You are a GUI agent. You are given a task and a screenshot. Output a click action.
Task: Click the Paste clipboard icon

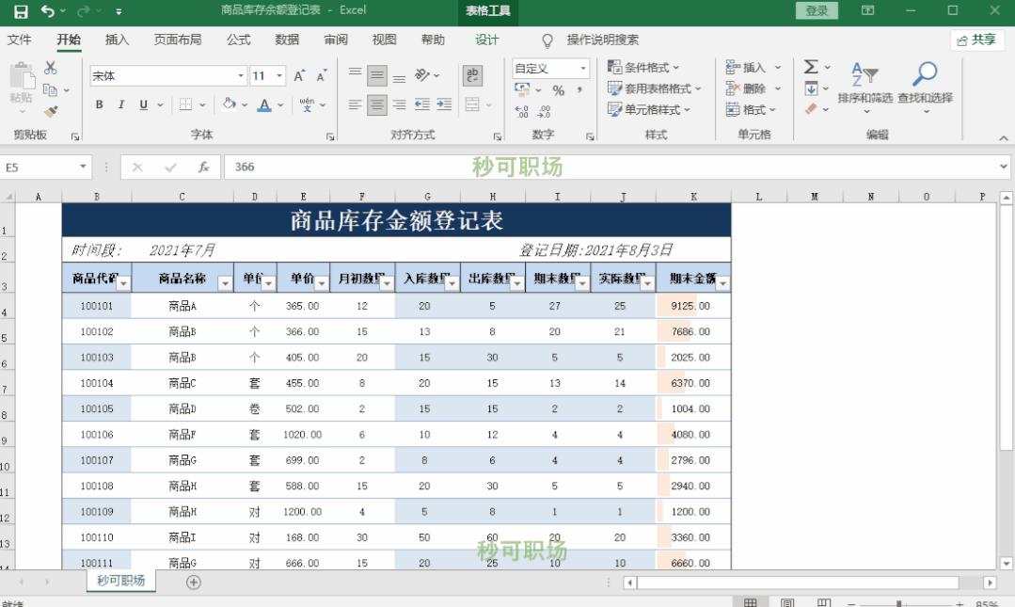pyautogui.click(x=22, y=76)
